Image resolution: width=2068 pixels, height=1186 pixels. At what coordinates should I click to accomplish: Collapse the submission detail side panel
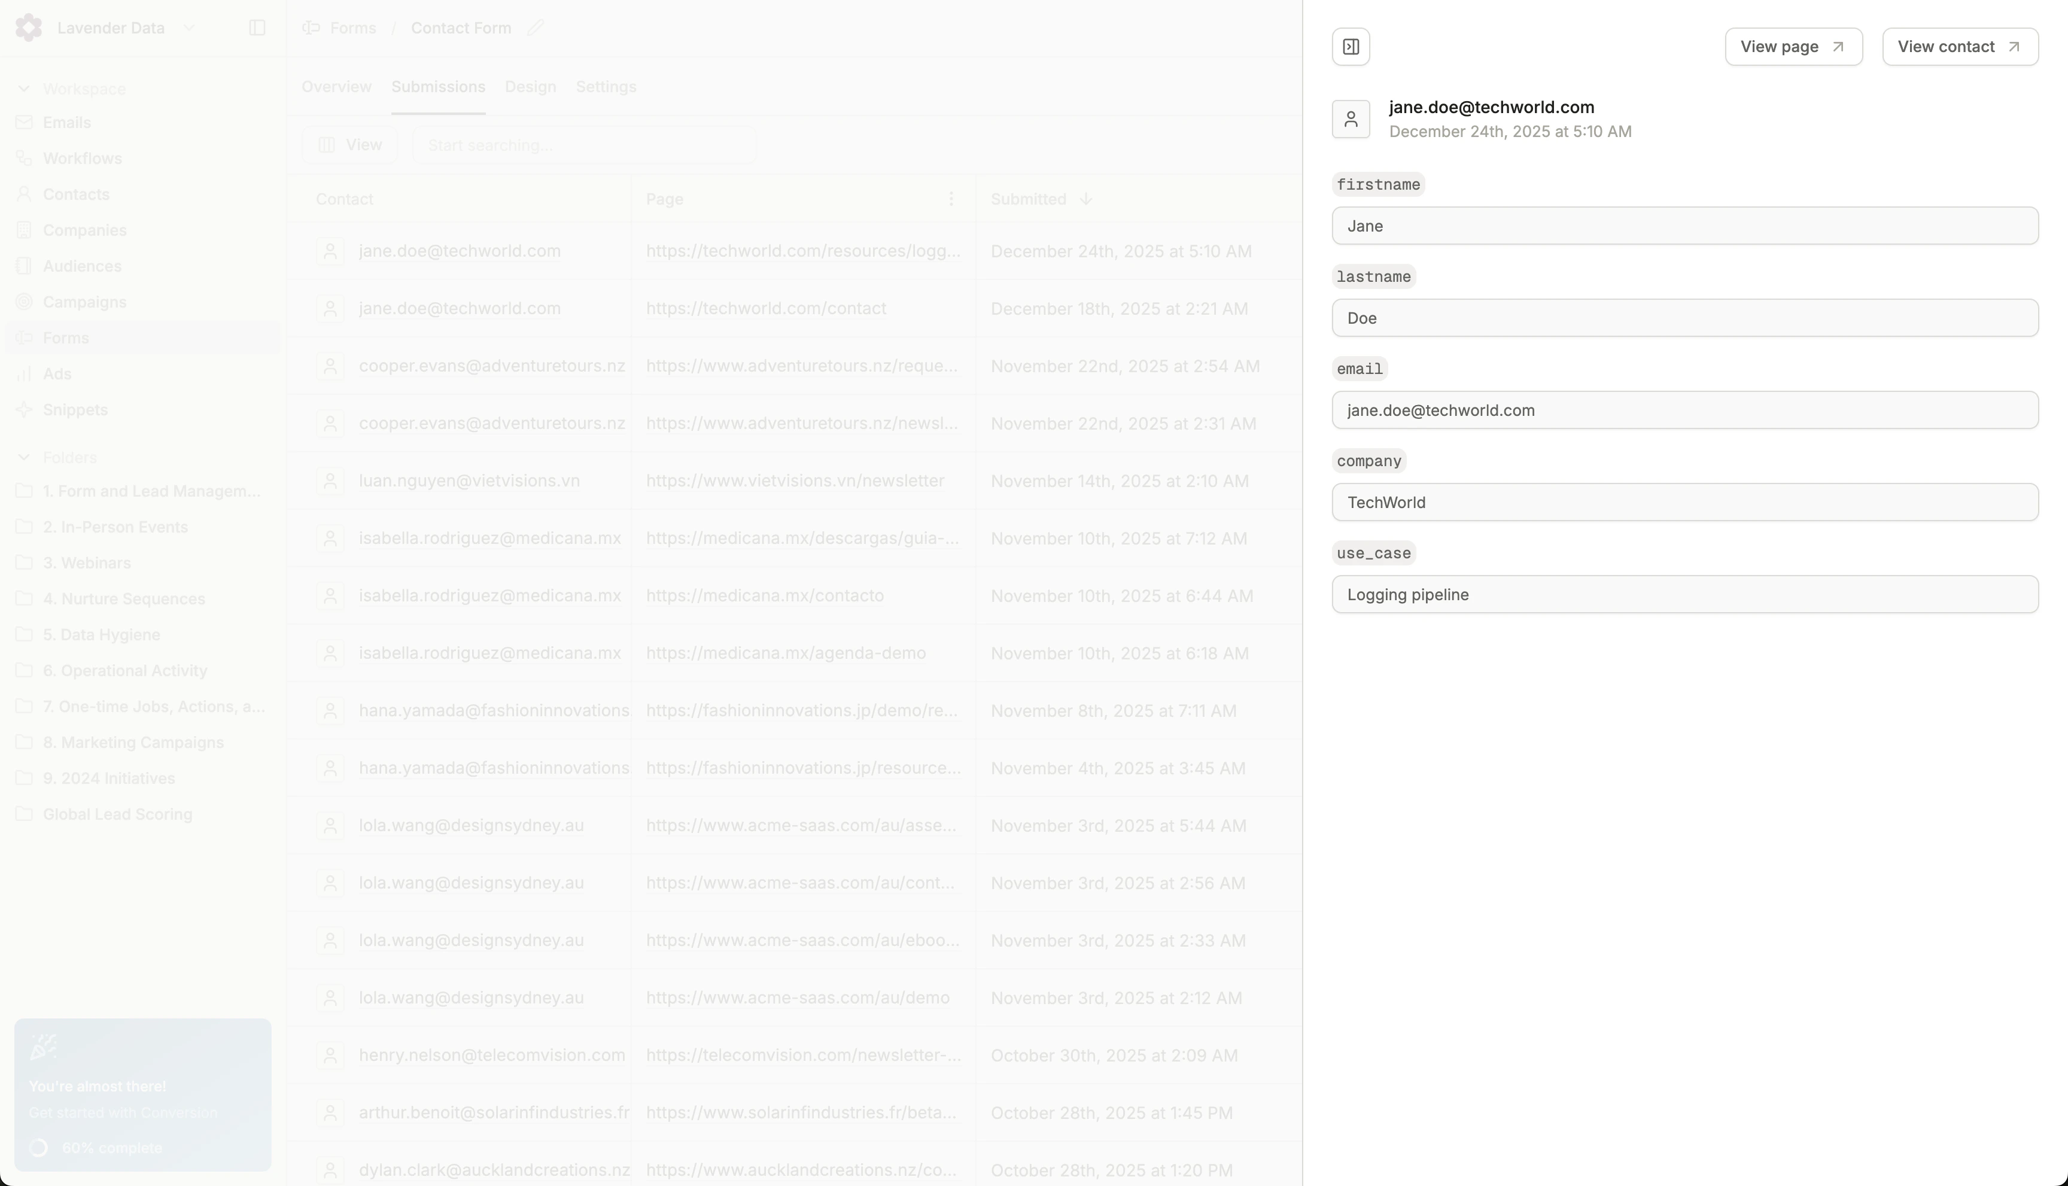(1351, 47)
